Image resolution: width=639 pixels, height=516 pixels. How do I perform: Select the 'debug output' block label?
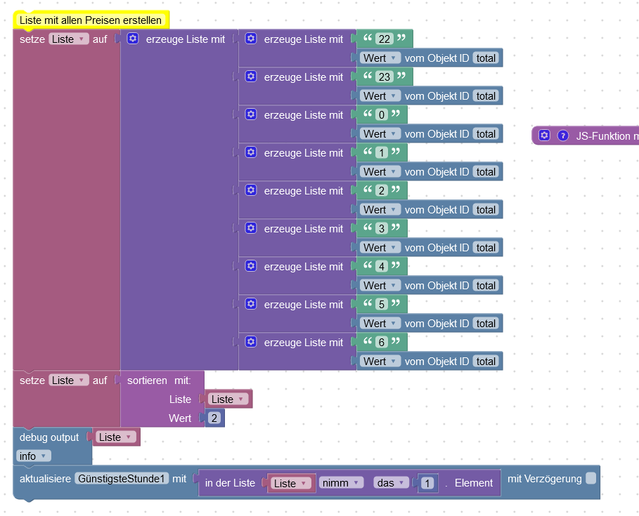(49, 437)
